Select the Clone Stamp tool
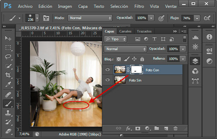Image resolution: width=217 pixels, height=139 pixels. click(8, 113)
